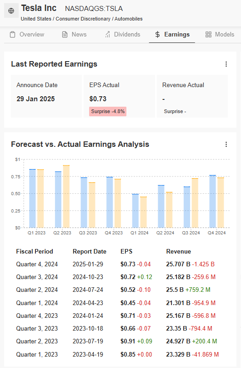Click the Fiscal Period column header
Image resolution: width=241 pixels, height=368 pixels.
pyautogui.click(x=35, y=252)
